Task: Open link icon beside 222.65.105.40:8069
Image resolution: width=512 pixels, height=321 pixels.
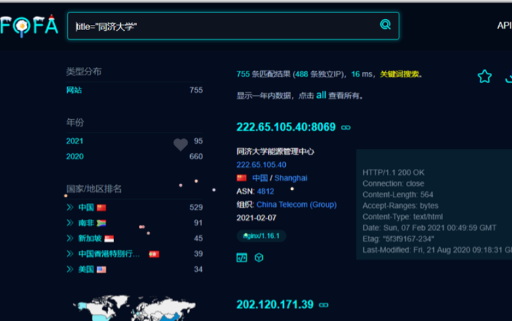Action: (x=345, y=128)
